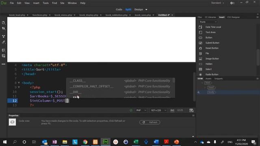This screenshot has width=260, height=146.
Task: Click the Customize Toolbar ellipsis icon
Action: click(3, 64)
